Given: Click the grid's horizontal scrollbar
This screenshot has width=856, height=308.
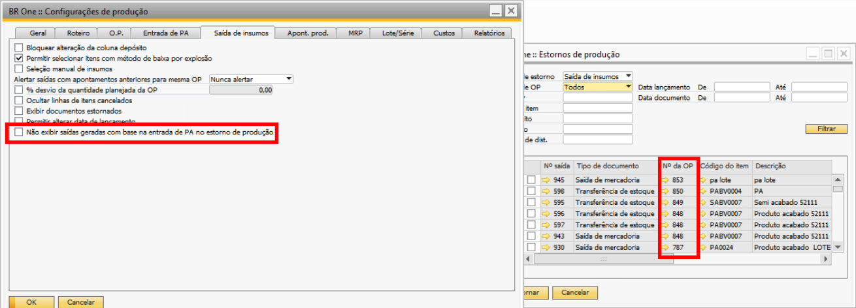Looking at the screenshot, I should (x=680, y=259).
